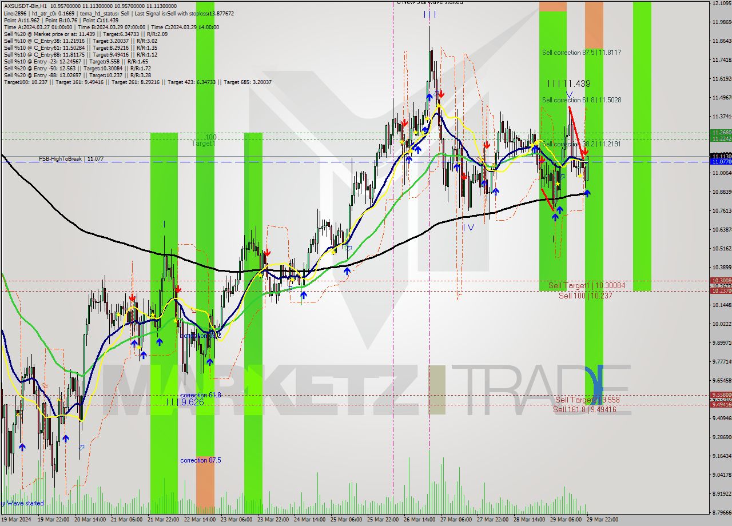Viewport: 732px width, 526px height.
Task: Click the 10.7613 price axis value
Action: (722, 210)
